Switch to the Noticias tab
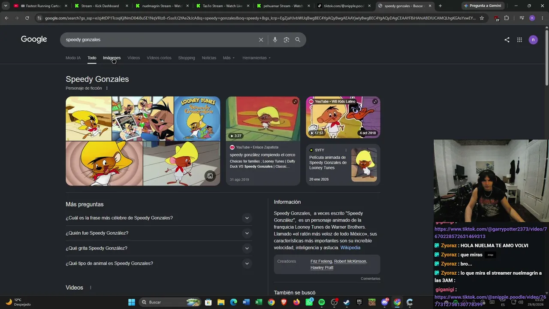The width and height of the screenshot is (549, 309). (x=209, y=58)
